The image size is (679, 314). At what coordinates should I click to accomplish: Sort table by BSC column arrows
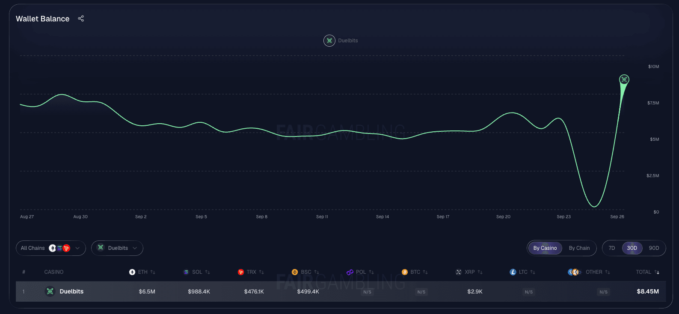point(317,272)
